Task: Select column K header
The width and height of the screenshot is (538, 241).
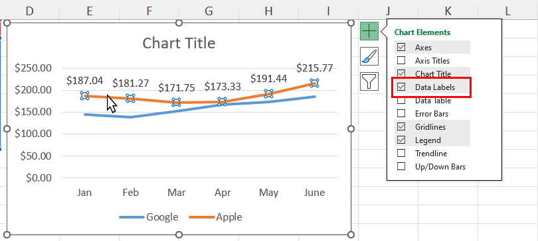Action: [x=448, y=11]
